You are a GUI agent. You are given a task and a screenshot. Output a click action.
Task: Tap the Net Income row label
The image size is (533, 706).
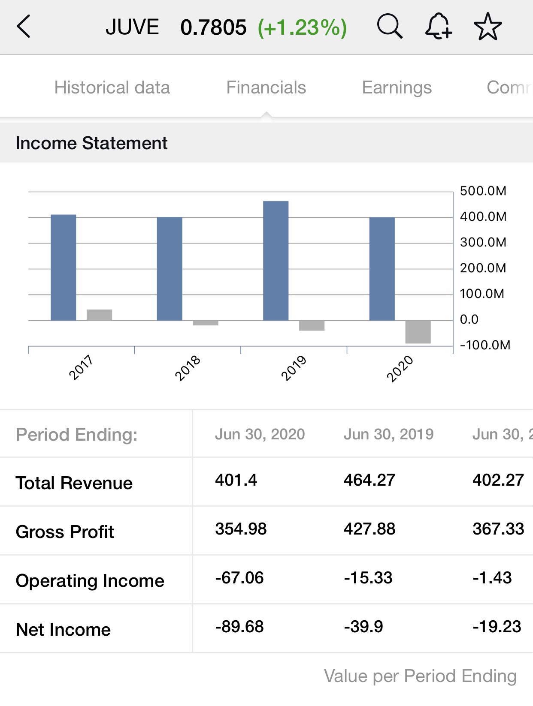point(63,630)
